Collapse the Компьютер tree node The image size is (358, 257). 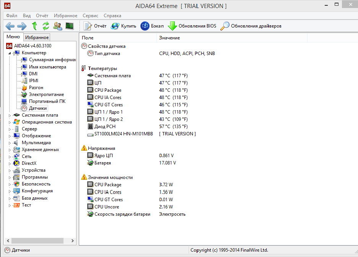click(10, 53)
